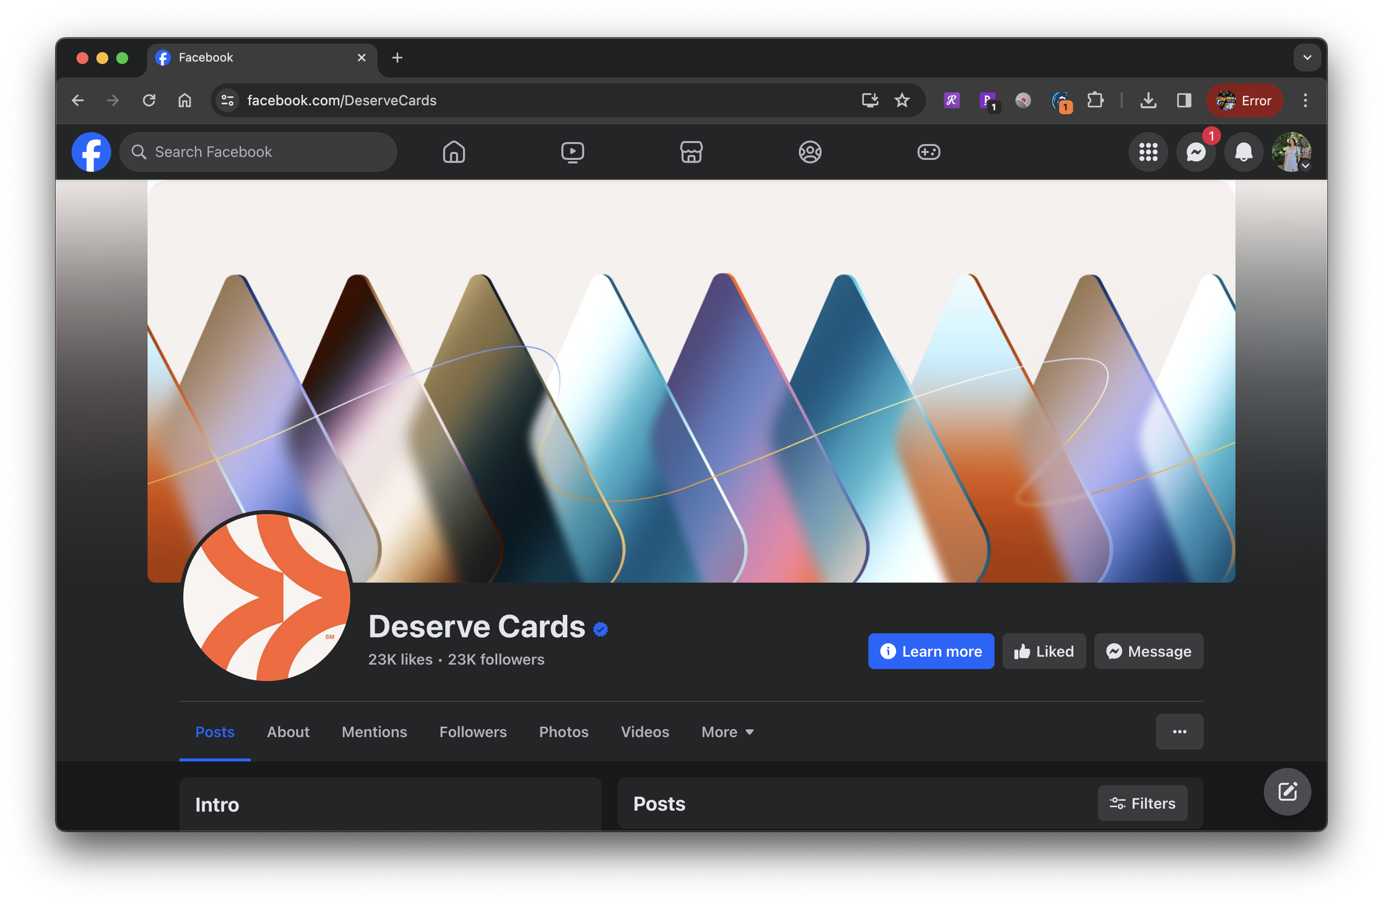Viewport: 1383px width, 905px height.
Task: Open the Gaming controller icon
Action: pyautogui.click(x=928, y=152)
